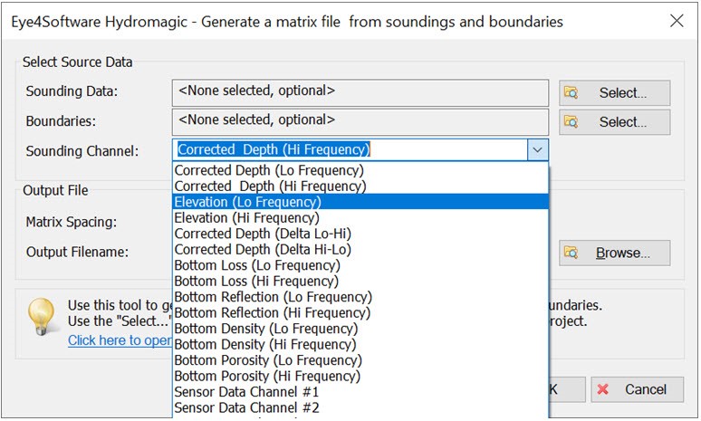Collapse the Sounding Channel dropdown arrow
The height and width of the screenshot is (421, 701).
click(x=537, y=149)
